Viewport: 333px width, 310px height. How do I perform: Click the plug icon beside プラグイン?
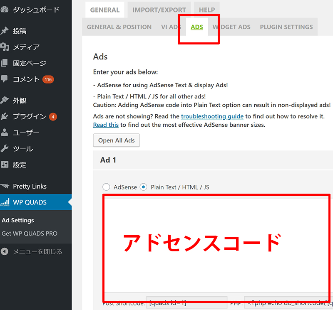tap(4, 116)
